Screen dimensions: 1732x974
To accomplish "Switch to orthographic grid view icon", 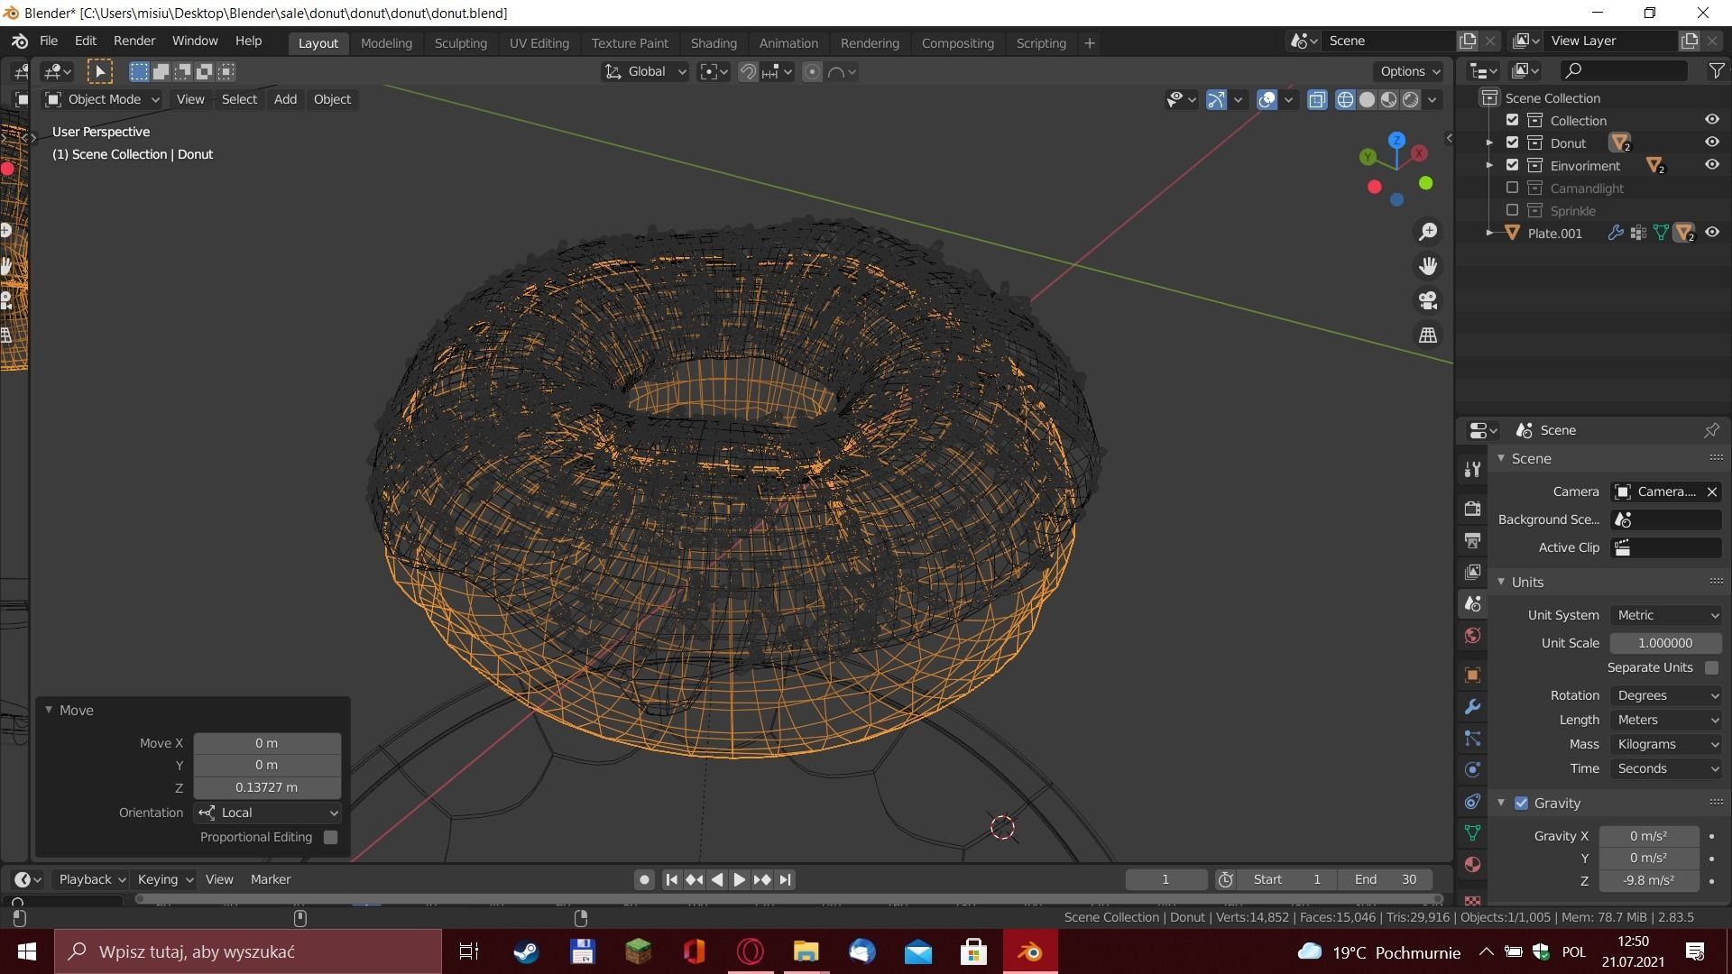I will pyautogui.click(x=1428, y=335).
